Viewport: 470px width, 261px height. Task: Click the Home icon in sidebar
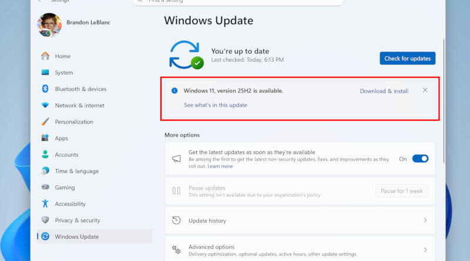(45, 56)
